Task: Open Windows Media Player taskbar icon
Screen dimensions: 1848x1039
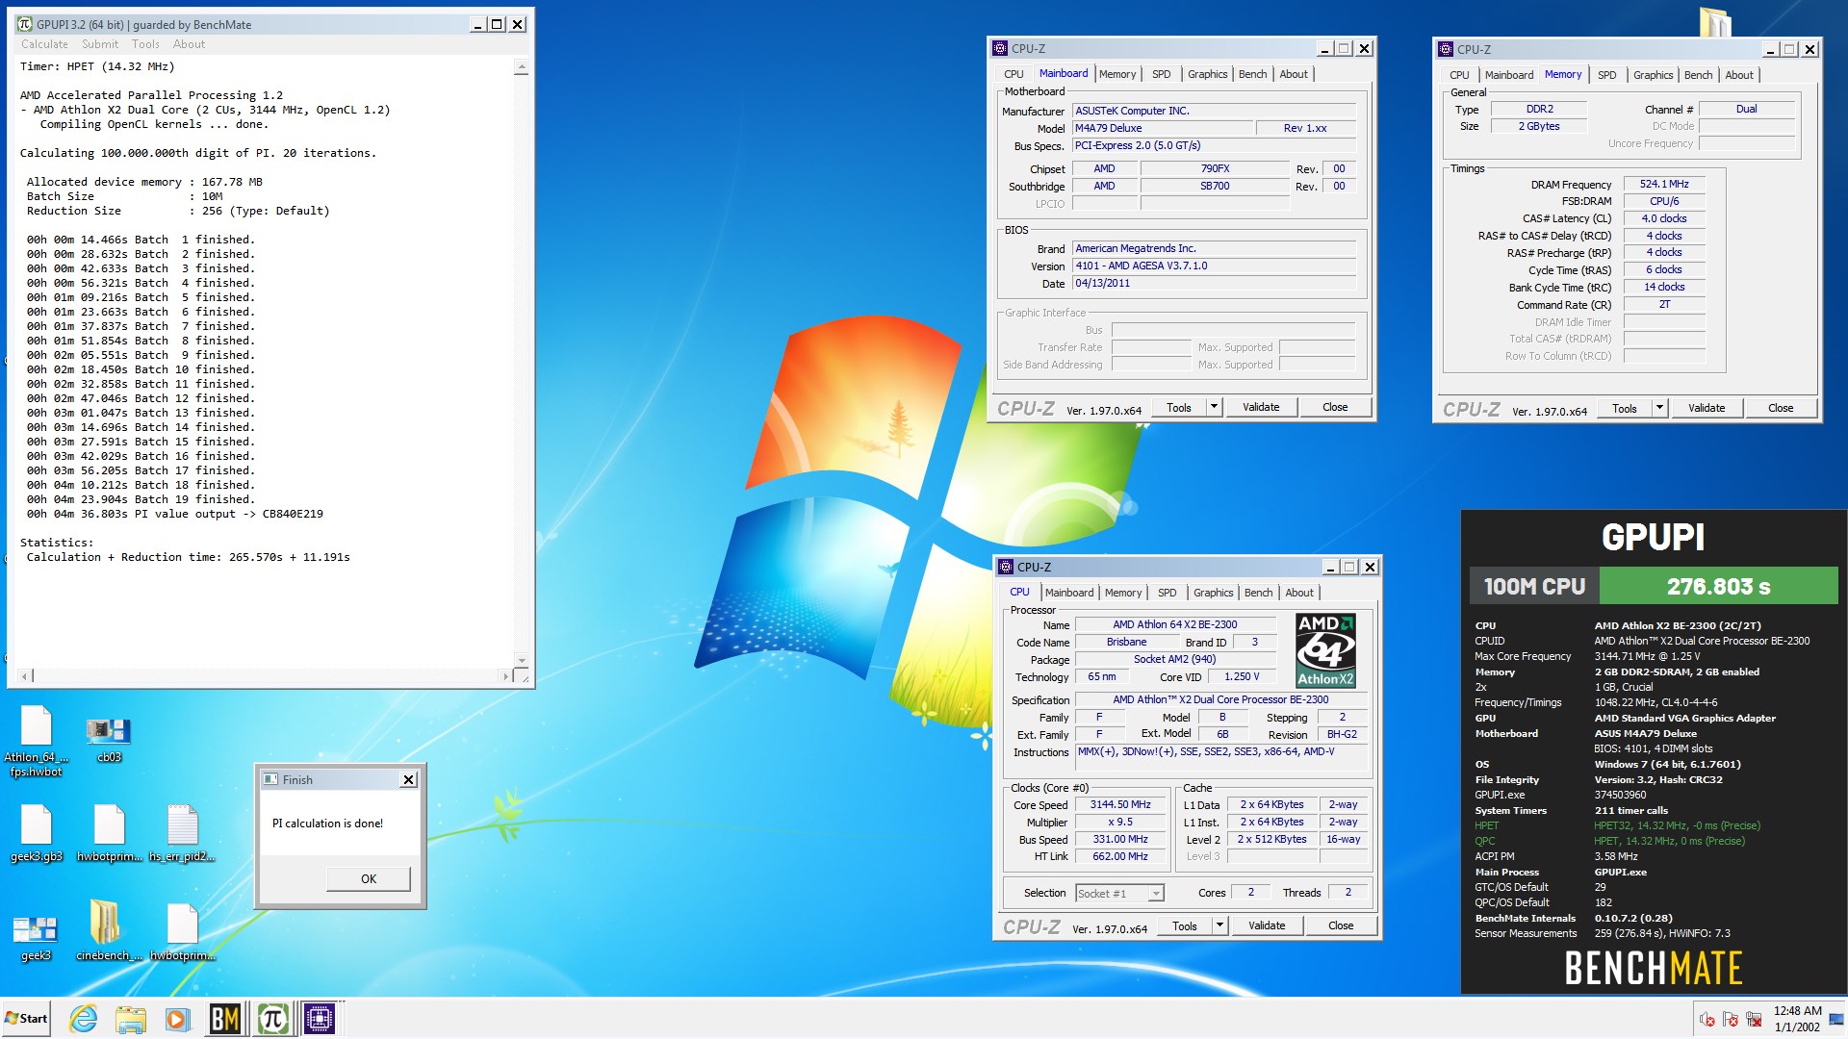Action: pos(176,1018)
